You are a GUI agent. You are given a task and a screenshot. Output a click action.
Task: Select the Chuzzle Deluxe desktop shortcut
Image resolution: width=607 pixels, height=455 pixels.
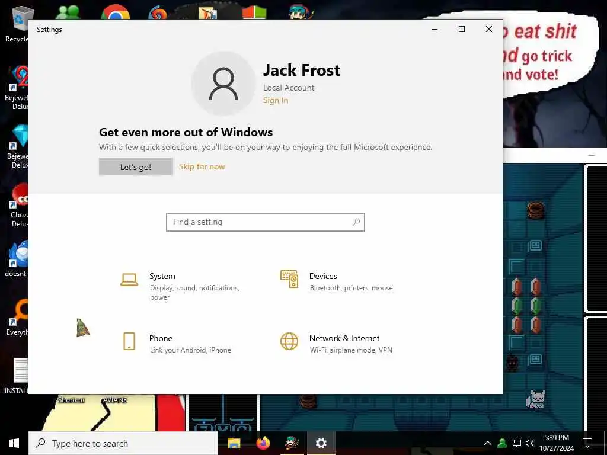17,206
